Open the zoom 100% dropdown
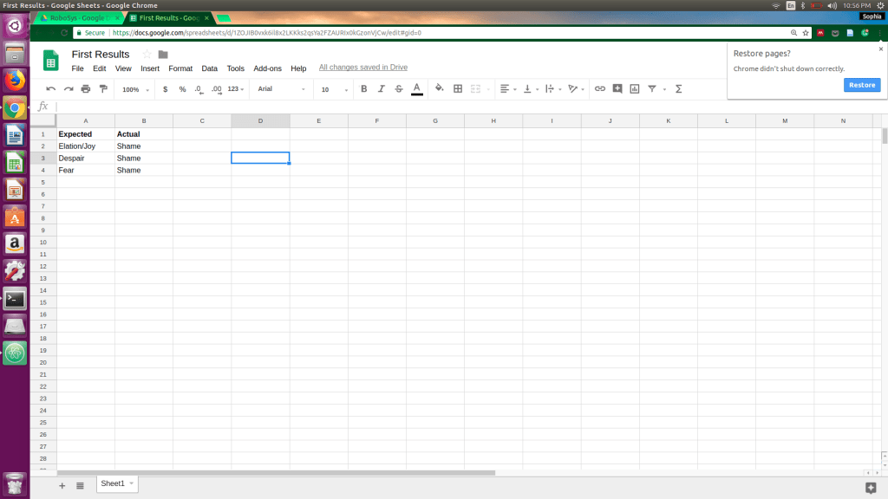The height and width of the screenshot is (499, 888). click(x=135, y=89)
